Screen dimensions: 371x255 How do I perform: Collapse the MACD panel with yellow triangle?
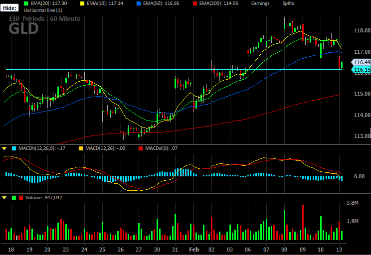pos(4,148)
